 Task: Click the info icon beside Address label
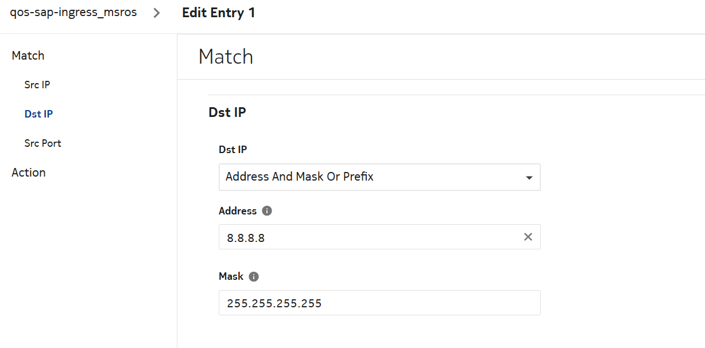266,211
